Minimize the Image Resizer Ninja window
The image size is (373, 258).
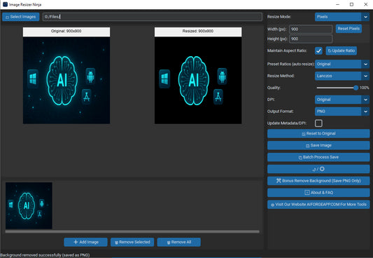[337, 4]
